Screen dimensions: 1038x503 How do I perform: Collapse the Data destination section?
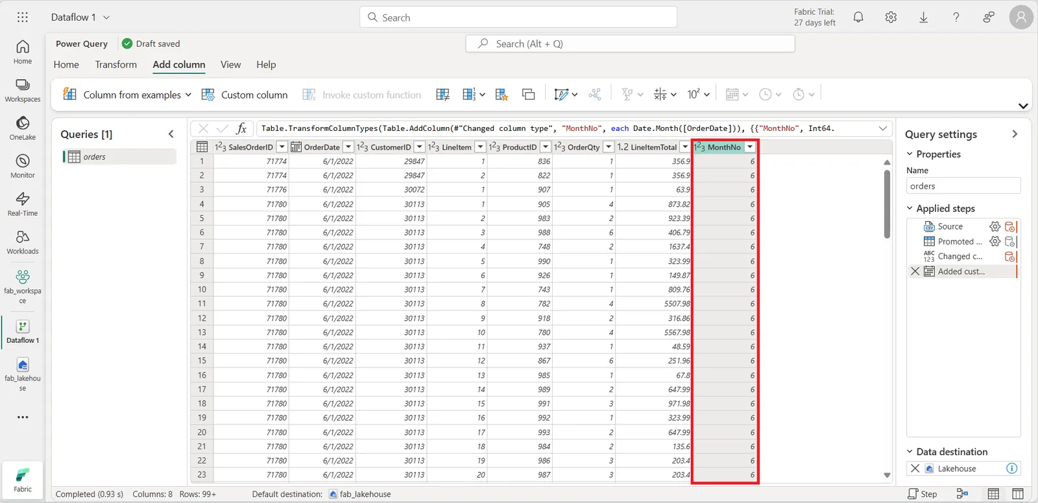[910, 451]
